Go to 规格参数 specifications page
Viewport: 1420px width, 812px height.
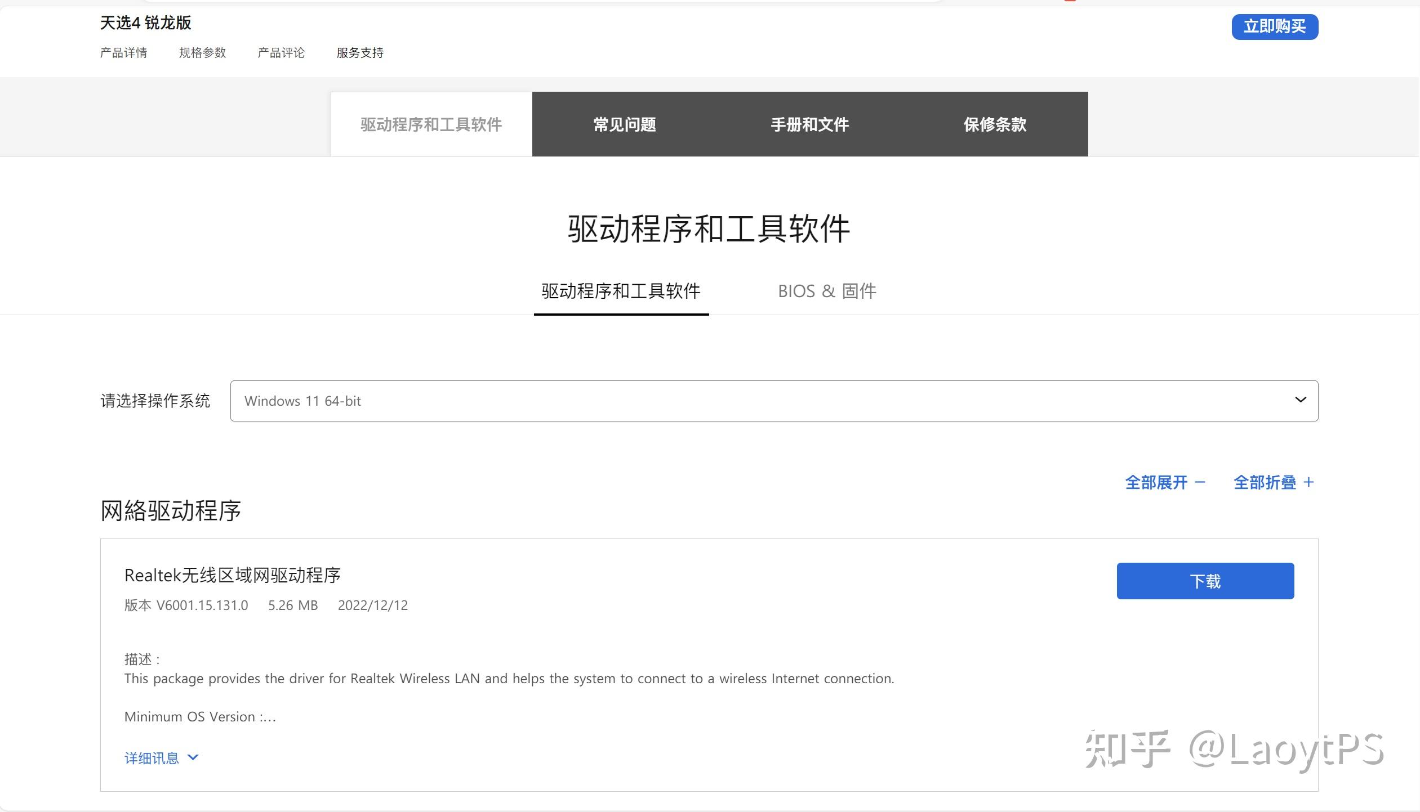[x=202, y=53]
